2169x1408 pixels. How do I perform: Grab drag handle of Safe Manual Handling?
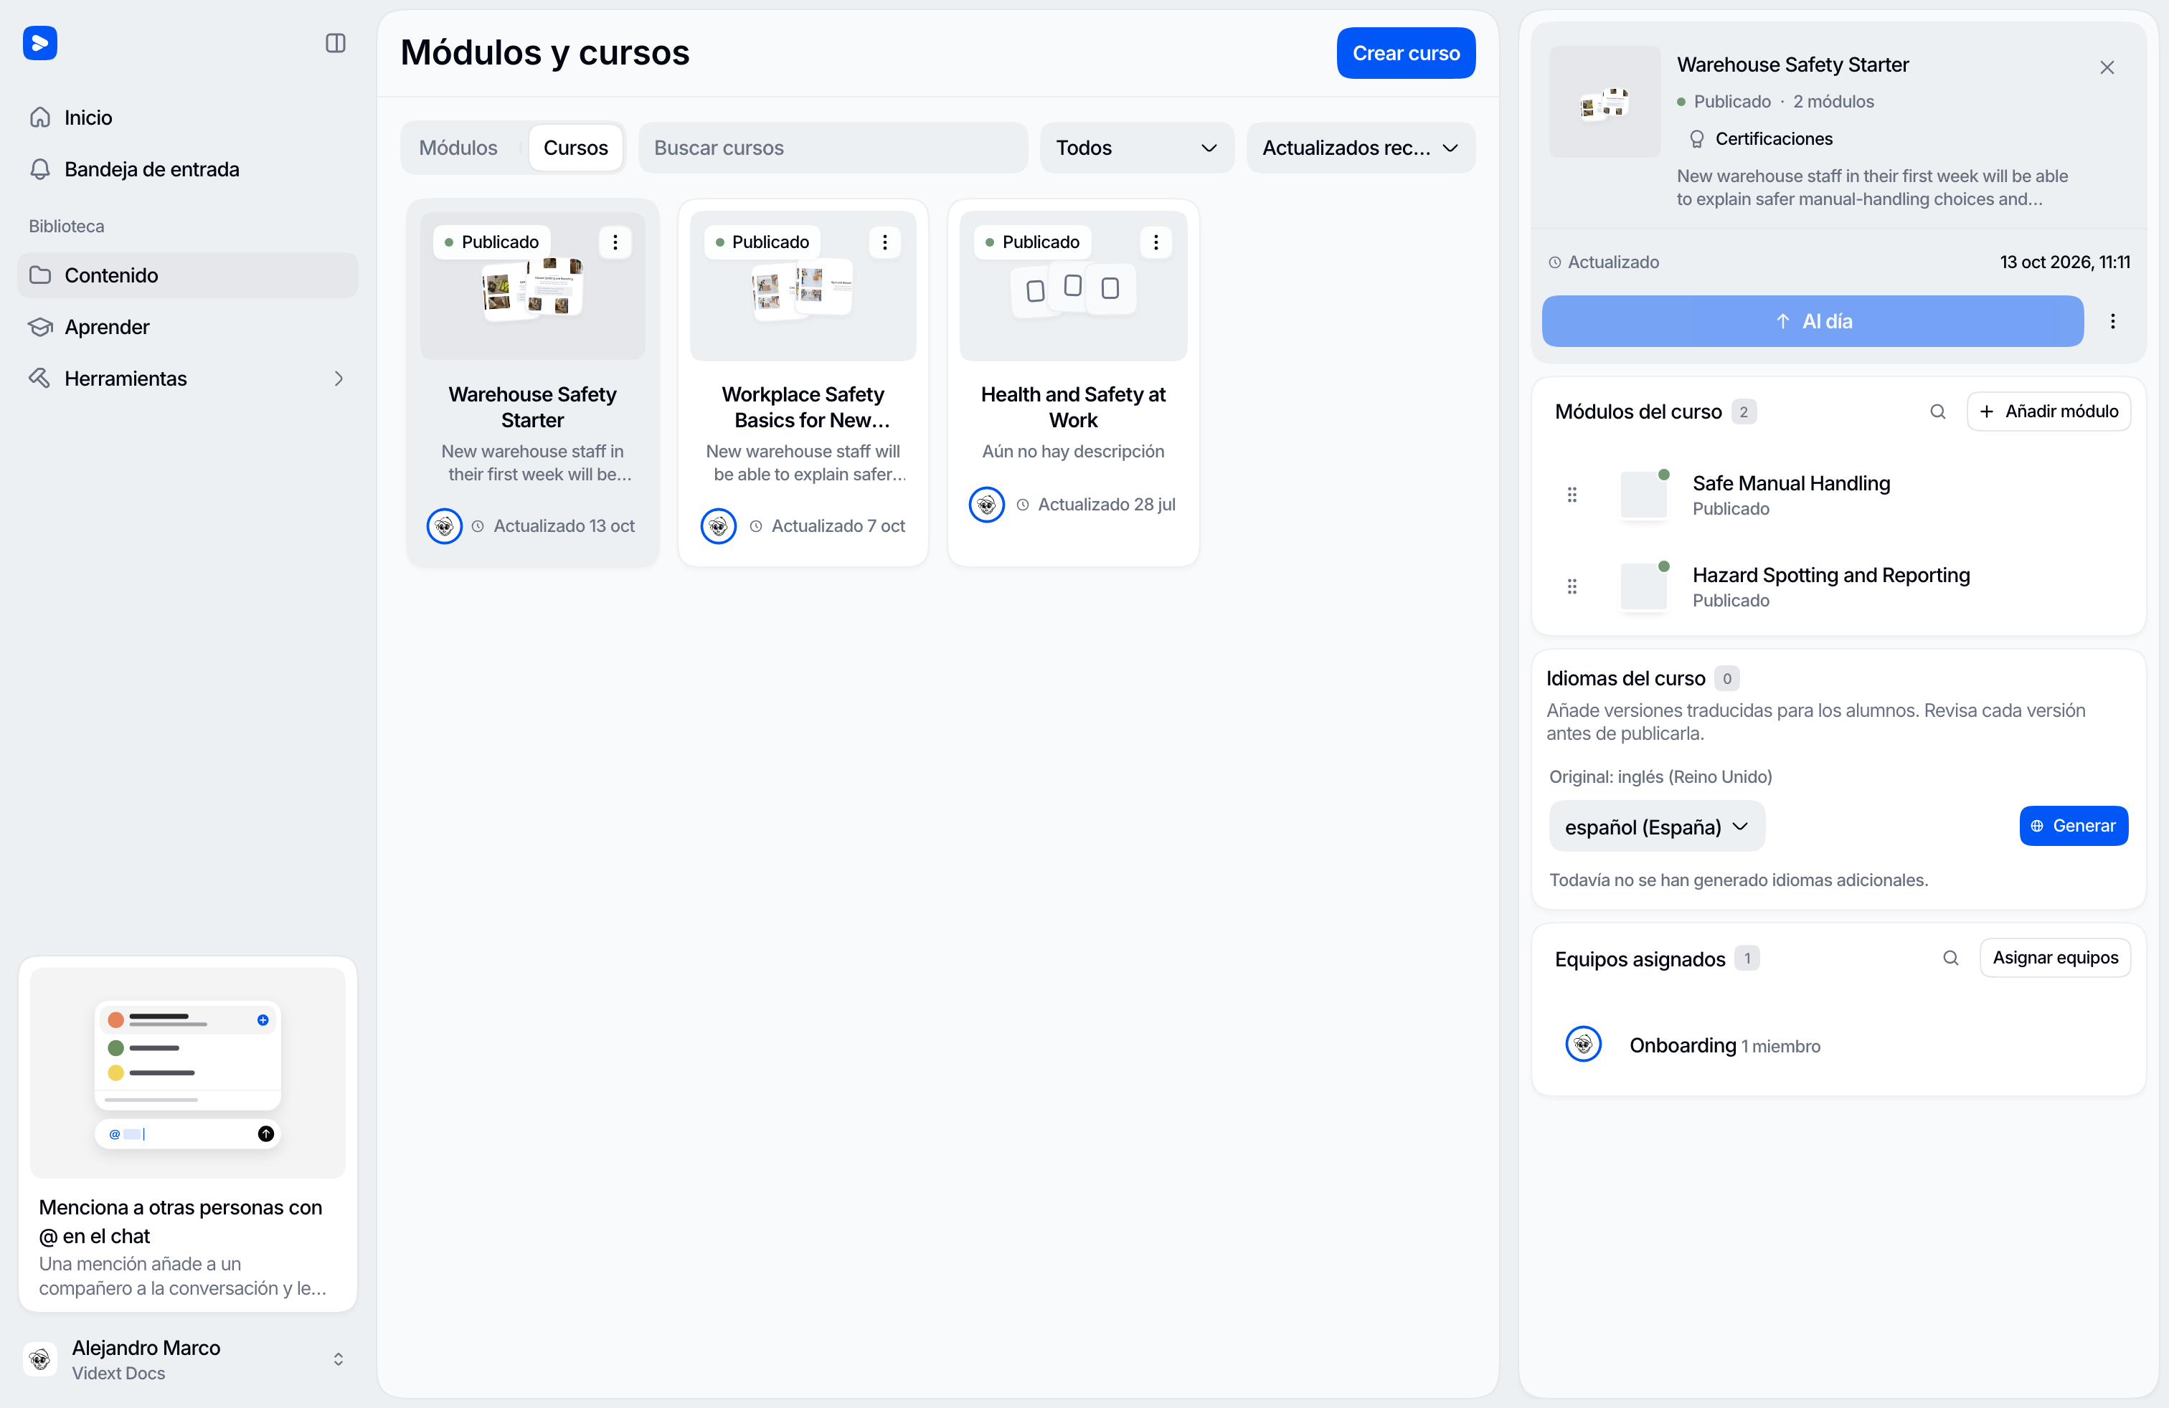tap(1572, 495)
